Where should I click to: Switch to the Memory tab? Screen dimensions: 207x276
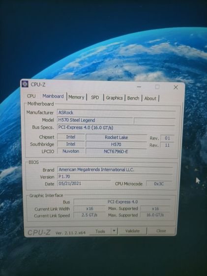[76, 97]
